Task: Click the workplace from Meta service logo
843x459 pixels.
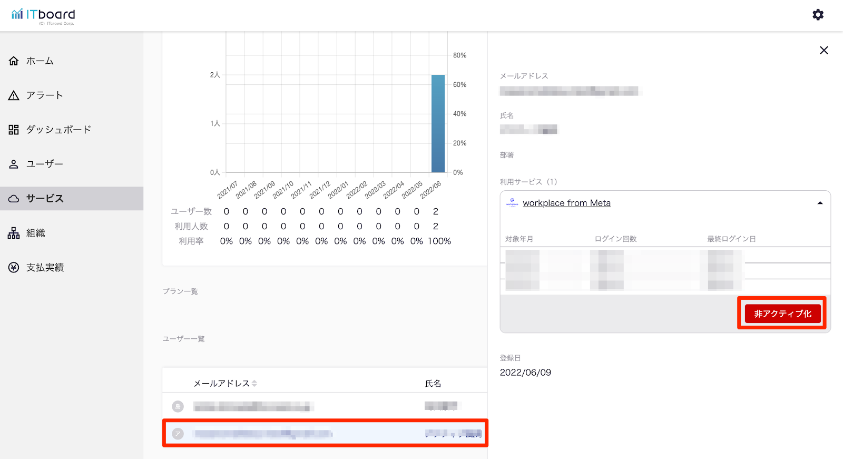Action: 512,203
